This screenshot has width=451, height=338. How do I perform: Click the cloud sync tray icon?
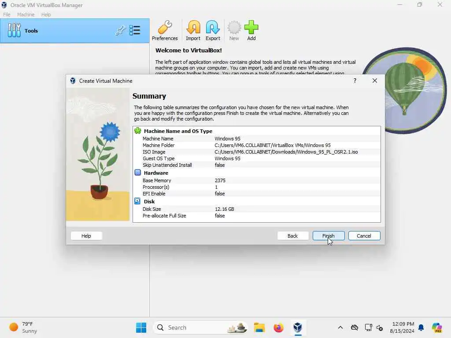[355, 327]
